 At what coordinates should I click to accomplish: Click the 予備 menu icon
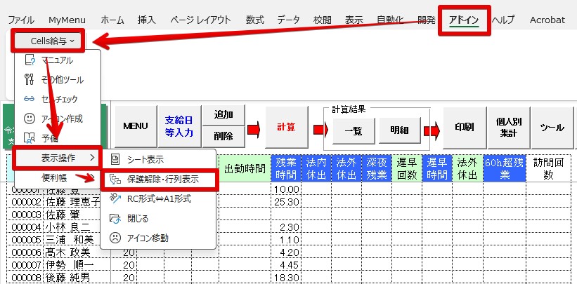coord(29,138)
